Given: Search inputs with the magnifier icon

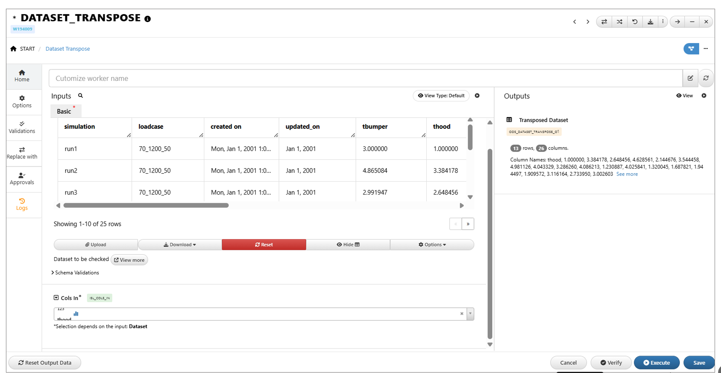Looking at the screenshot, I should coord(81,96).
